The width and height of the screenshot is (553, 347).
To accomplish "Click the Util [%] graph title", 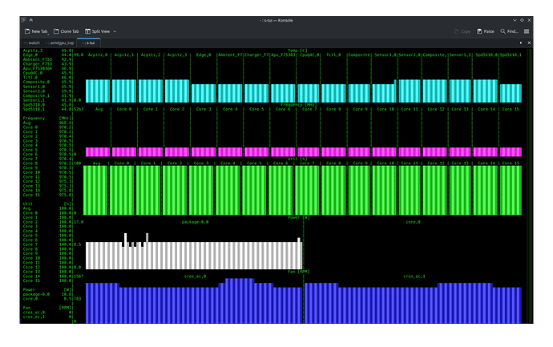I will click(297, 159).
